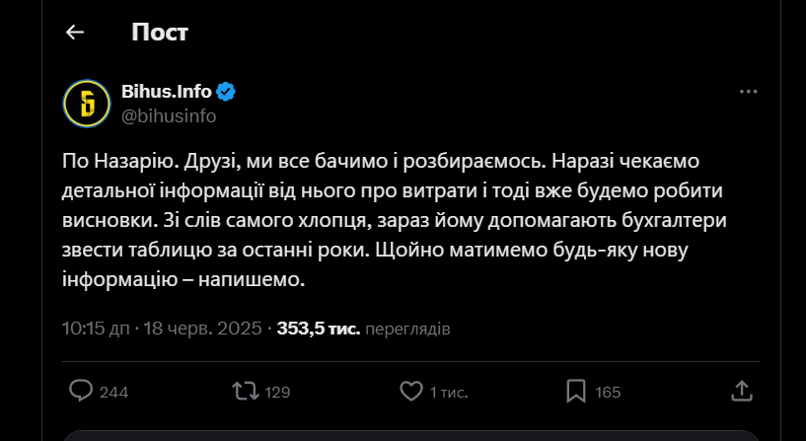Open the @bihusinfo handle link

168,115
